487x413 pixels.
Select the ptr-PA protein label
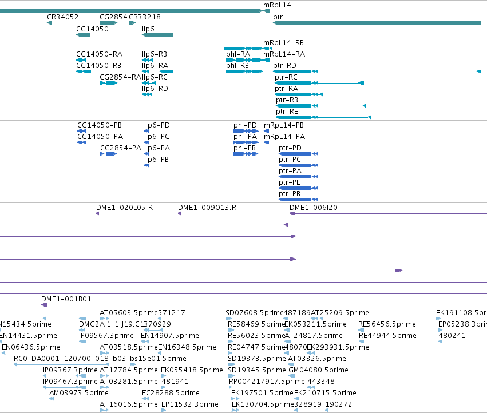tap(290, 172)
